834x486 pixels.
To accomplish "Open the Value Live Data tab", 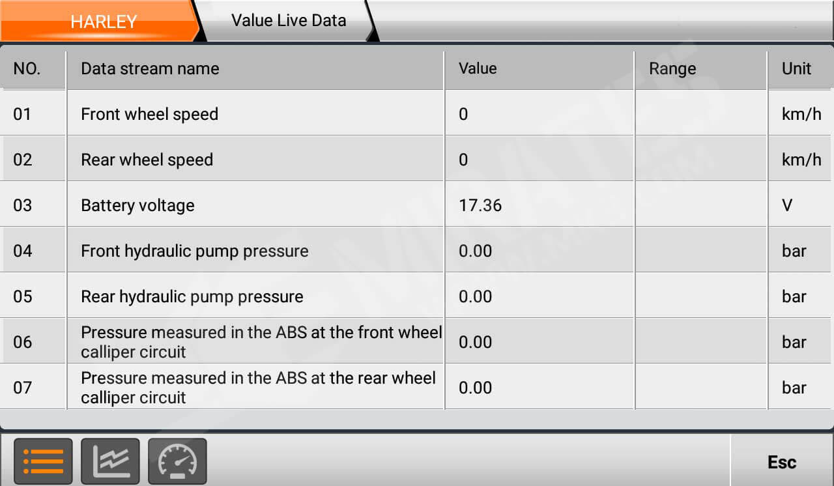I will 287,20.
